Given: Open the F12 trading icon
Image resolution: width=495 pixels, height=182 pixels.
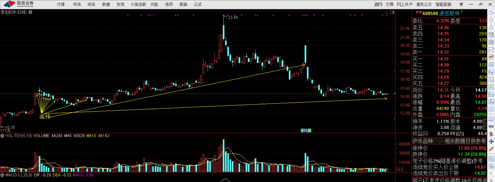Looking at the screenshot, I should pyautogui.click(x=491, y=95).
